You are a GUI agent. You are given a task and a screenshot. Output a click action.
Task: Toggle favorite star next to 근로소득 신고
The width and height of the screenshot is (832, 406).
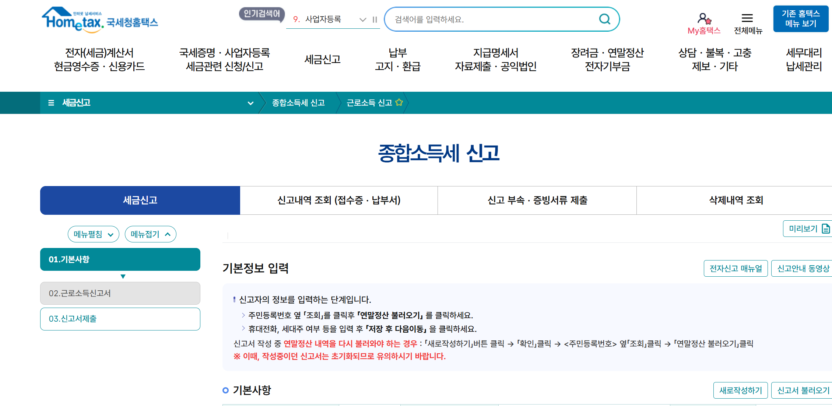[399, 102]
